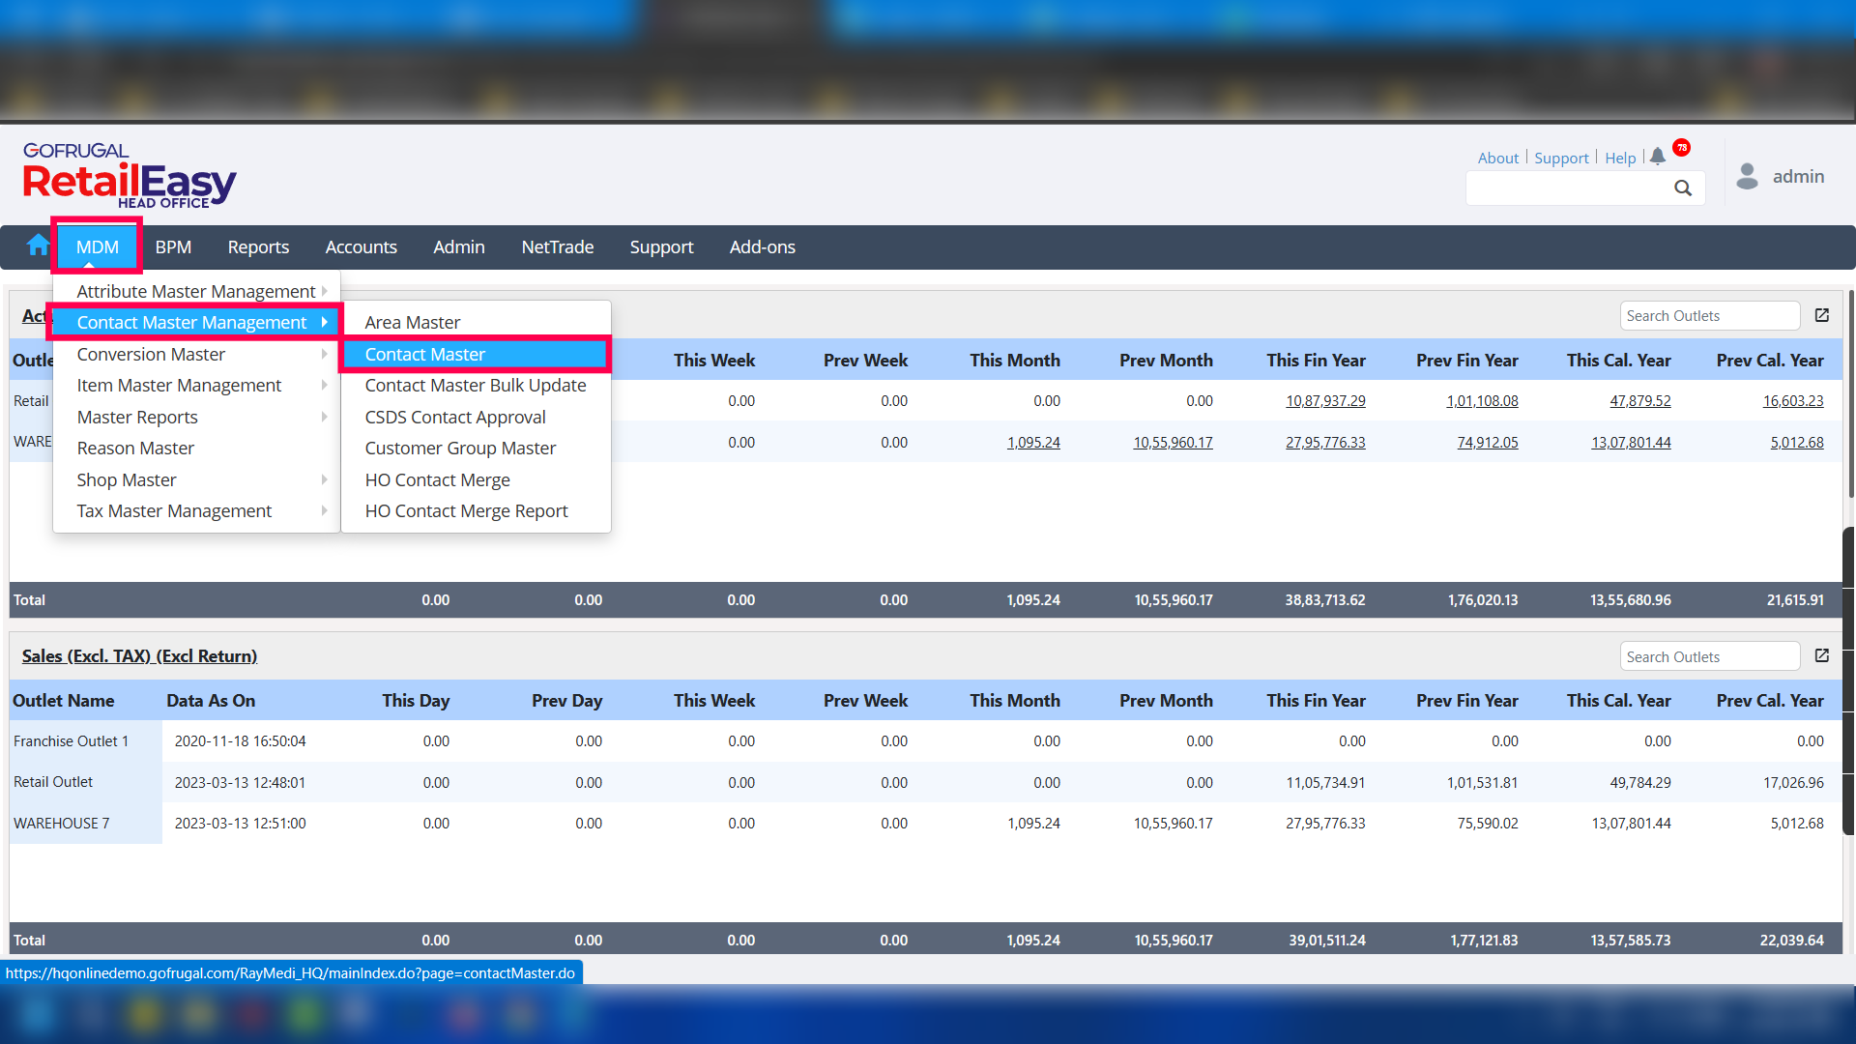The image size is (1856, 1044).
Task: Choose Customer Group Master option
Action: click(460, 449)
